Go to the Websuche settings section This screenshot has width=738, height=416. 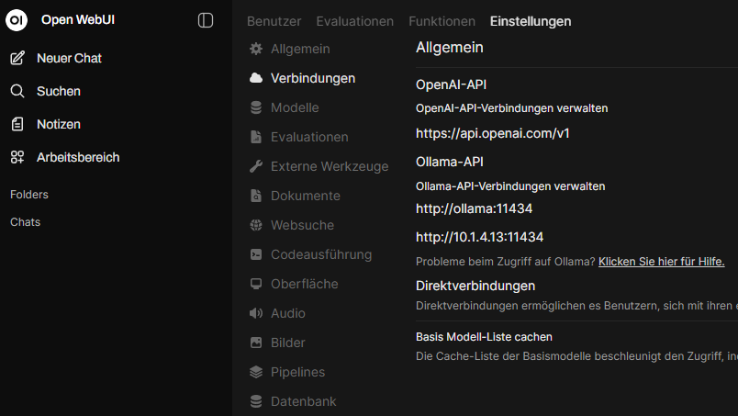[x=301, y=225]
